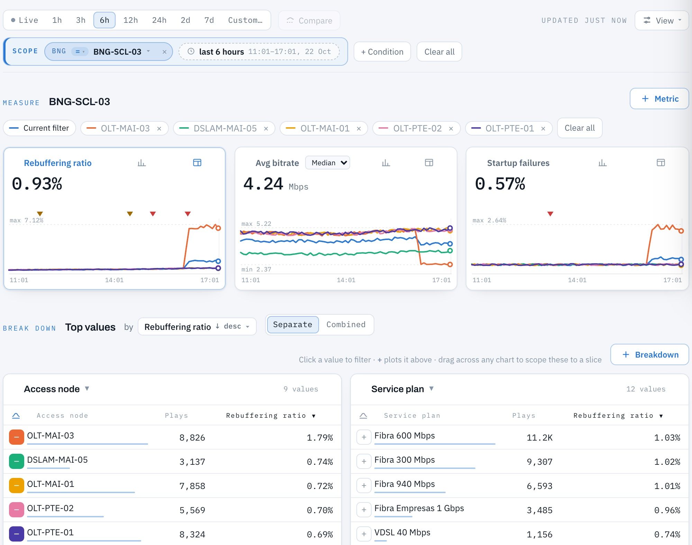Remove DSLAM-MAI-05 series chip
Image resolution: width=692 pixels, height=545 pixels.
coord(266,129)
